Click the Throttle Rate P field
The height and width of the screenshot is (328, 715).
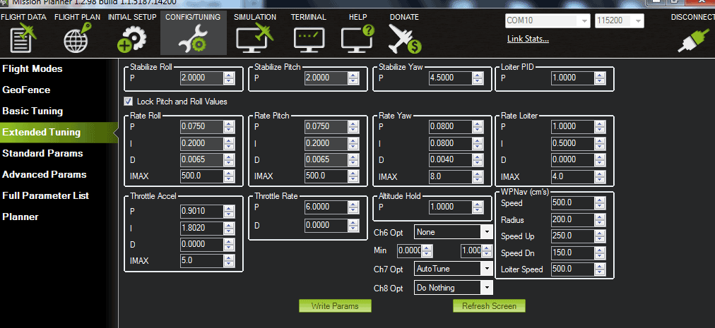point(326,207)
